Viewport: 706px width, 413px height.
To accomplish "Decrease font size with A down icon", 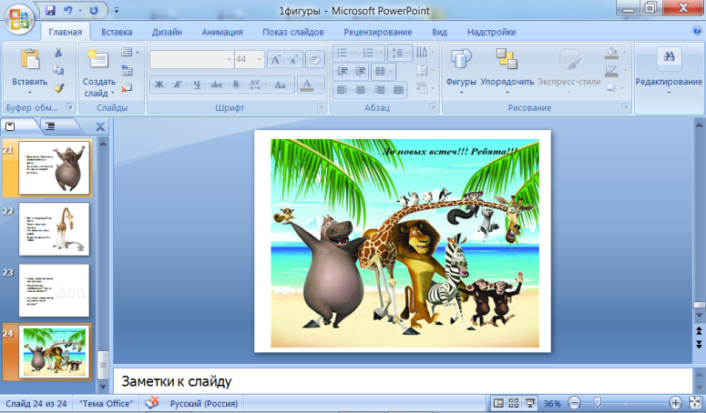I will 294,59.
